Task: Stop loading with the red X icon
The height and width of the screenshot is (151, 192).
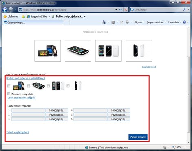Action: 126,10
